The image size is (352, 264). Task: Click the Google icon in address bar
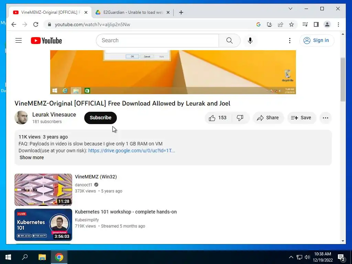coord(258,24)
